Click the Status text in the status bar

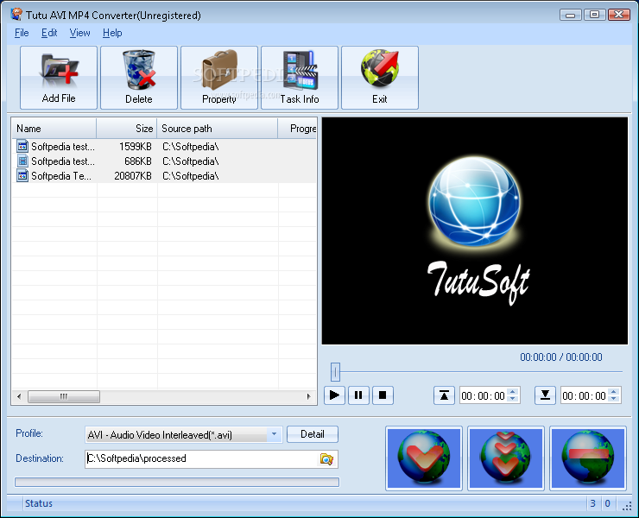[39, 503]
